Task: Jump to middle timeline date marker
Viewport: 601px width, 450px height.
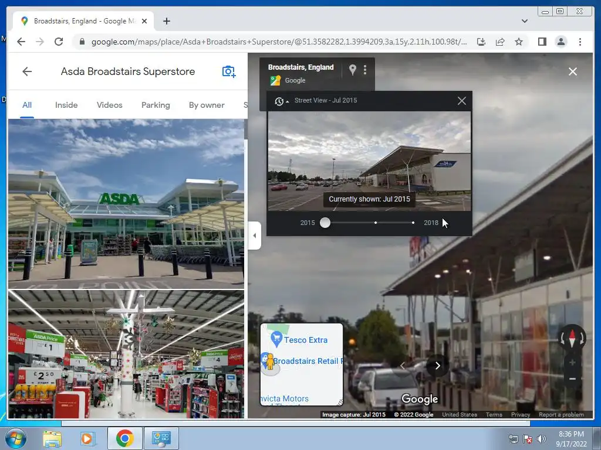Action: point(376,223)
